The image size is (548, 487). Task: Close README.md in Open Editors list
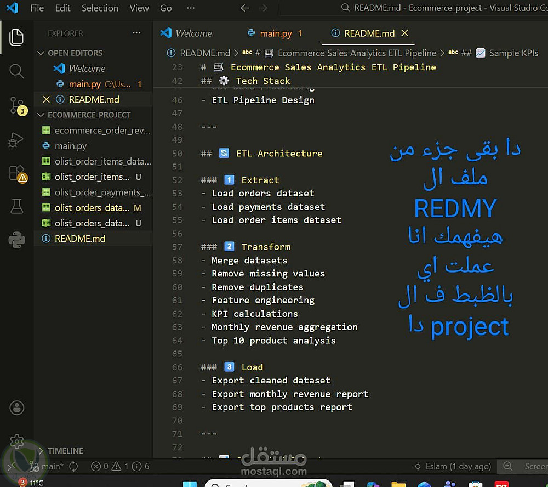pos(46,99)
